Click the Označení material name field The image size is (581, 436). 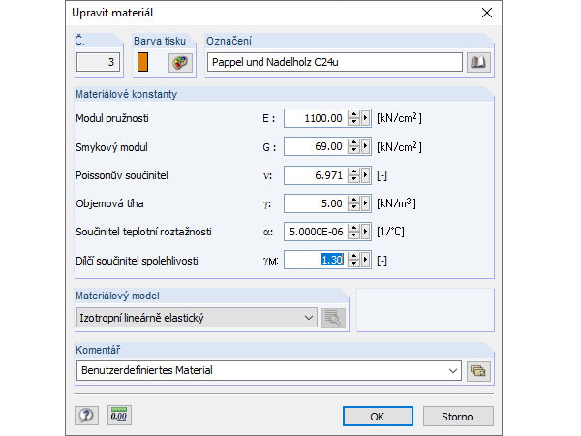(334, 63)
